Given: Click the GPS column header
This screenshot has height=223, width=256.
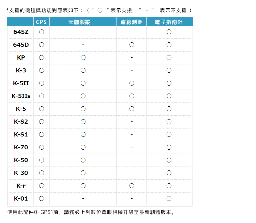Looking at the screenshot, I should pyautogui.click(x=41, y=22).
